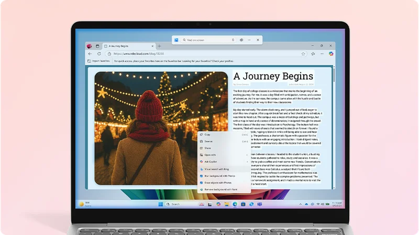
Task: Select Erase objects with Photos
Action: click(x=224, y=183)
